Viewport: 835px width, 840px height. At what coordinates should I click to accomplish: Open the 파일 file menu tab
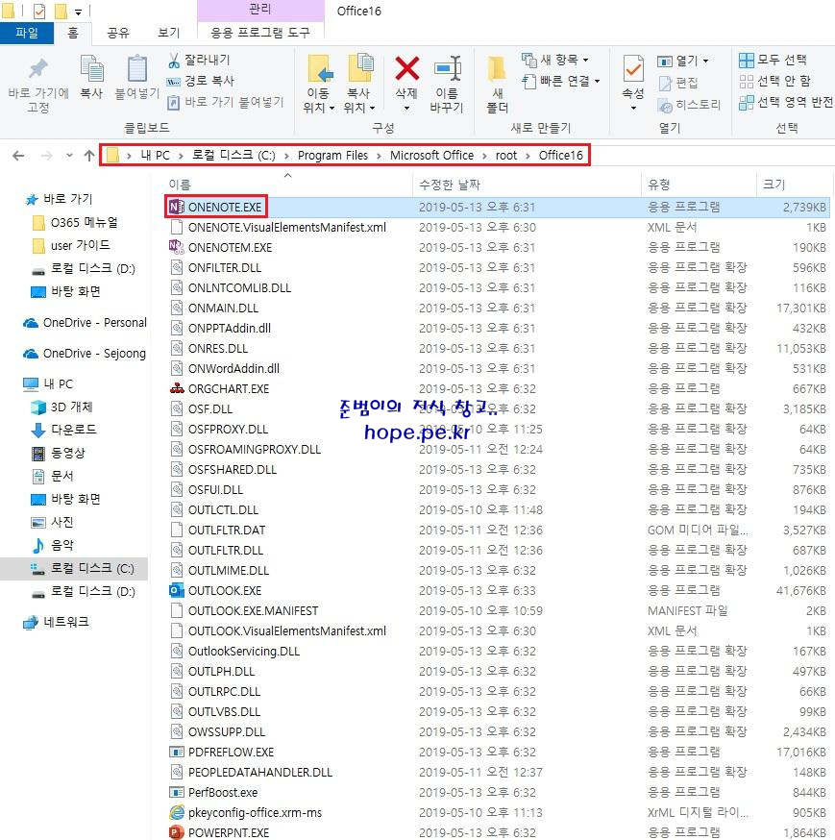[27, 33]
